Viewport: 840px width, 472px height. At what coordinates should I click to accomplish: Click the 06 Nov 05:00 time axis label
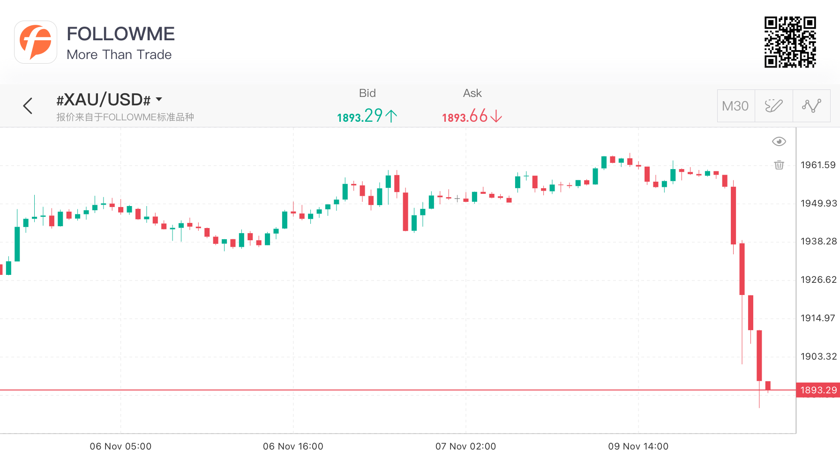coord(120,446)
